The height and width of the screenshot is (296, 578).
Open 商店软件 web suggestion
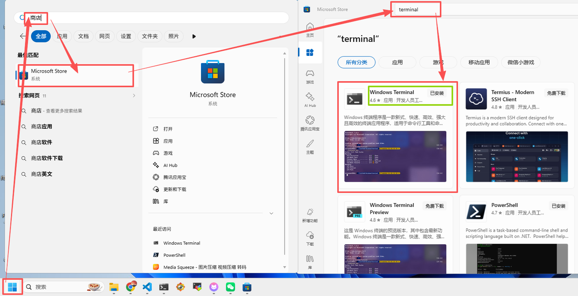tap(42, 142)
